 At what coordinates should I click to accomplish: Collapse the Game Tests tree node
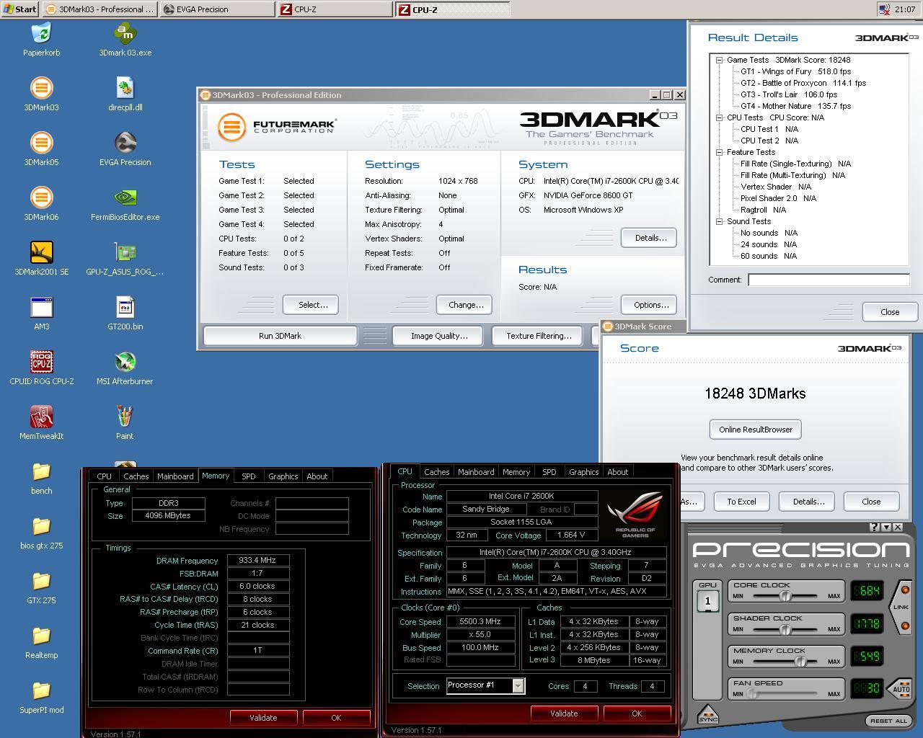coord(719,60)
